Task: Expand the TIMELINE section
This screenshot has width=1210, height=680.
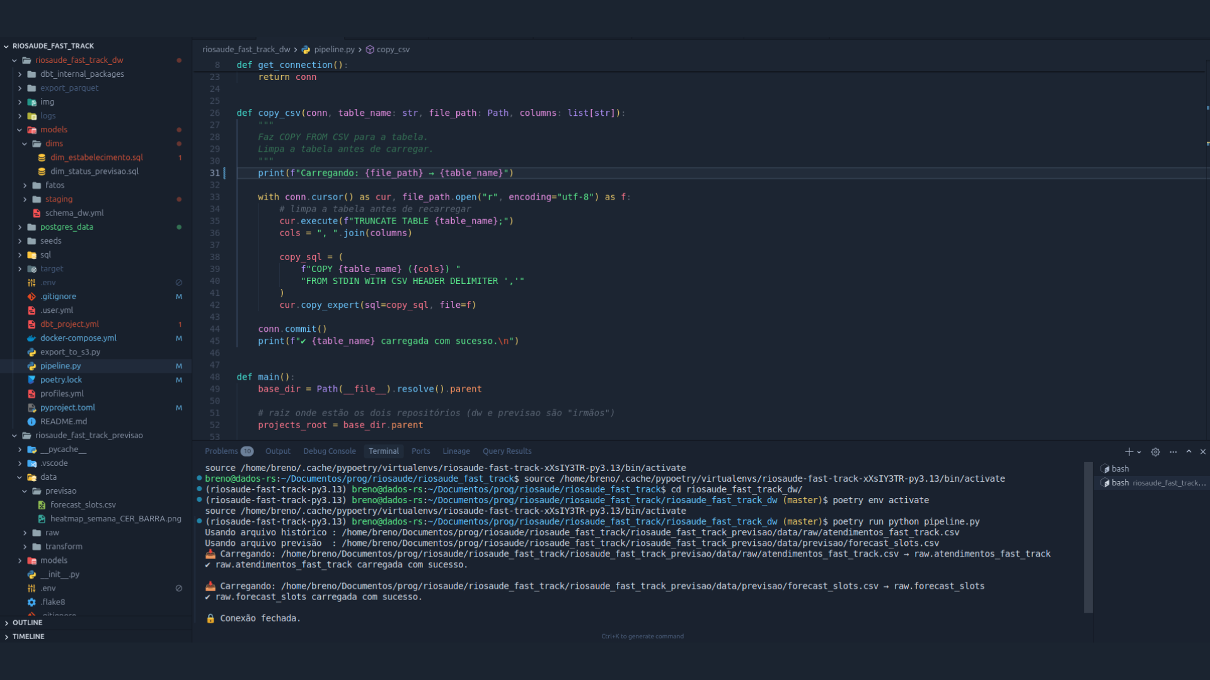Action: tap(28, 636)
